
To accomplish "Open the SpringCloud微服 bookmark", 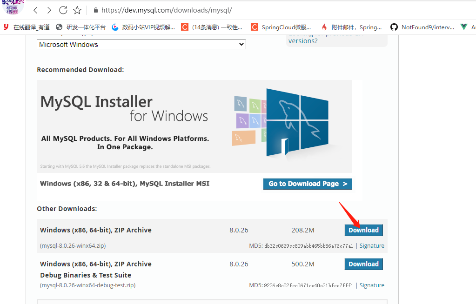I will 281,27.
